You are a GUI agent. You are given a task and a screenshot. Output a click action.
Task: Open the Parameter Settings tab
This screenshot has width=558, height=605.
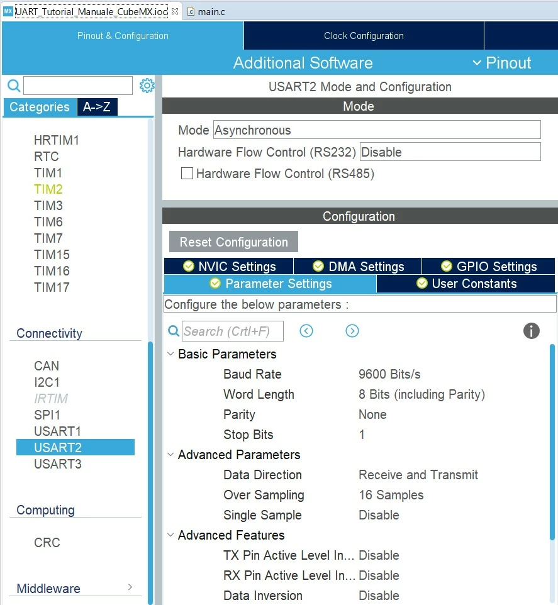pyautogui.click(x=270, y=284)
